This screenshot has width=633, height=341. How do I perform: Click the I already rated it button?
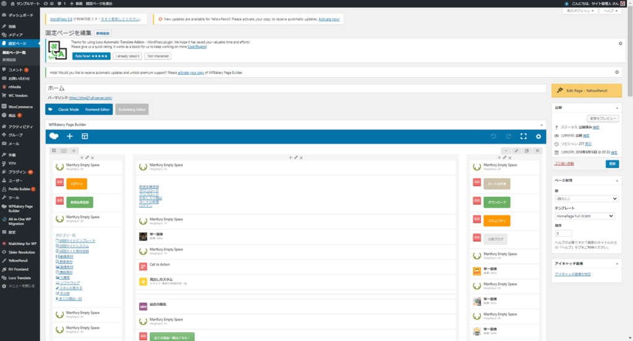127,56
